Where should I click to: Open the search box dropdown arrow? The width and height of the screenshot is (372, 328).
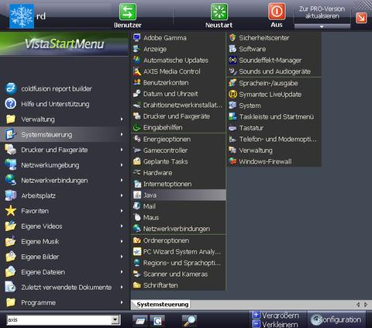tap(115, 320)
